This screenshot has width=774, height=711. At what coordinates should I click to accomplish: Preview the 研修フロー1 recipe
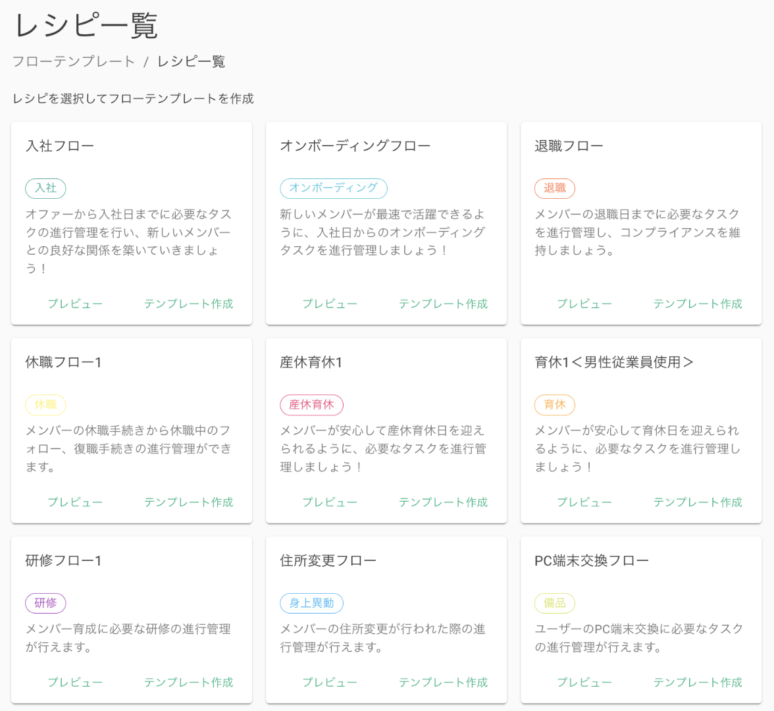(75, 682)
